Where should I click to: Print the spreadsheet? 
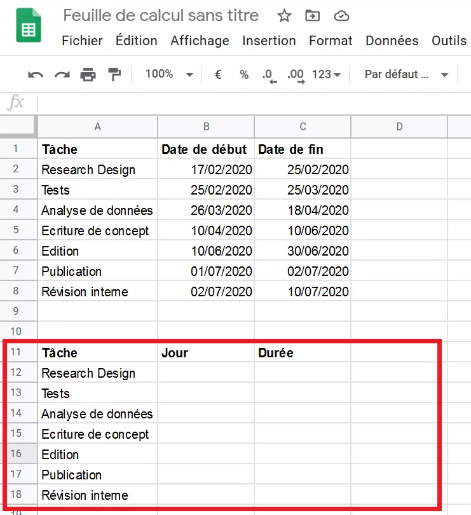pyautogui.click(x=88, y=75)
